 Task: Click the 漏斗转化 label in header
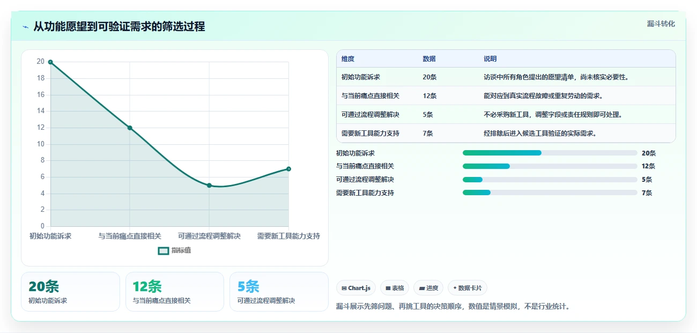(x=661, y=24)
